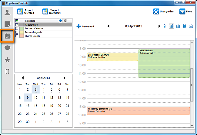Check the Business Calendar checkbox

17,28
